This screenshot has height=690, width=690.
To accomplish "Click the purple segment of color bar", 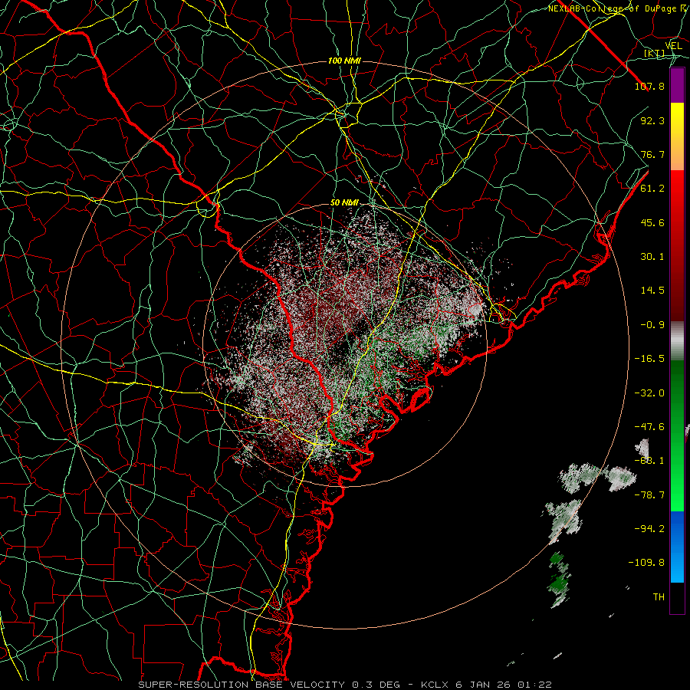I will (677, 86).
